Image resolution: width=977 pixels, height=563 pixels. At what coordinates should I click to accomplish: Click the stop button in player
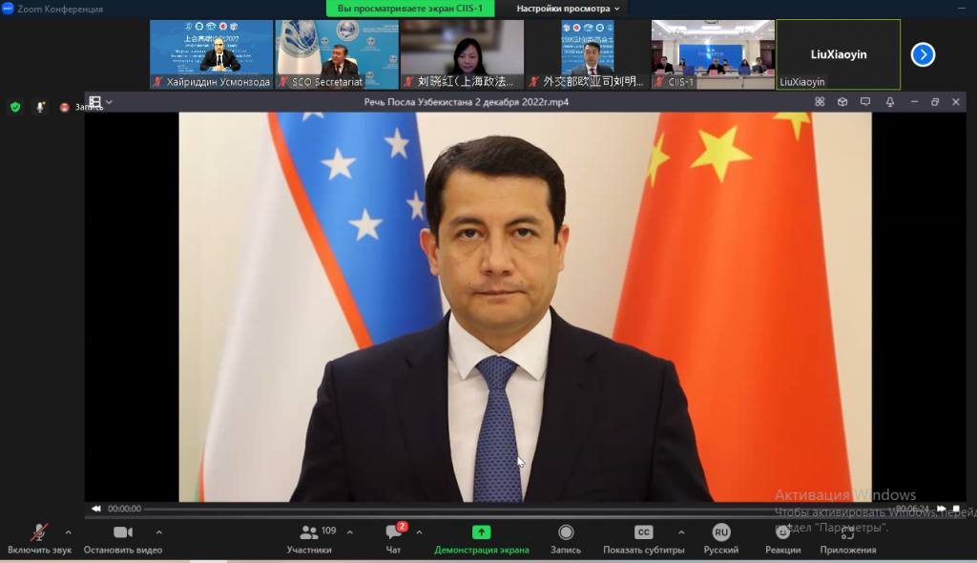tap(956, 509)
